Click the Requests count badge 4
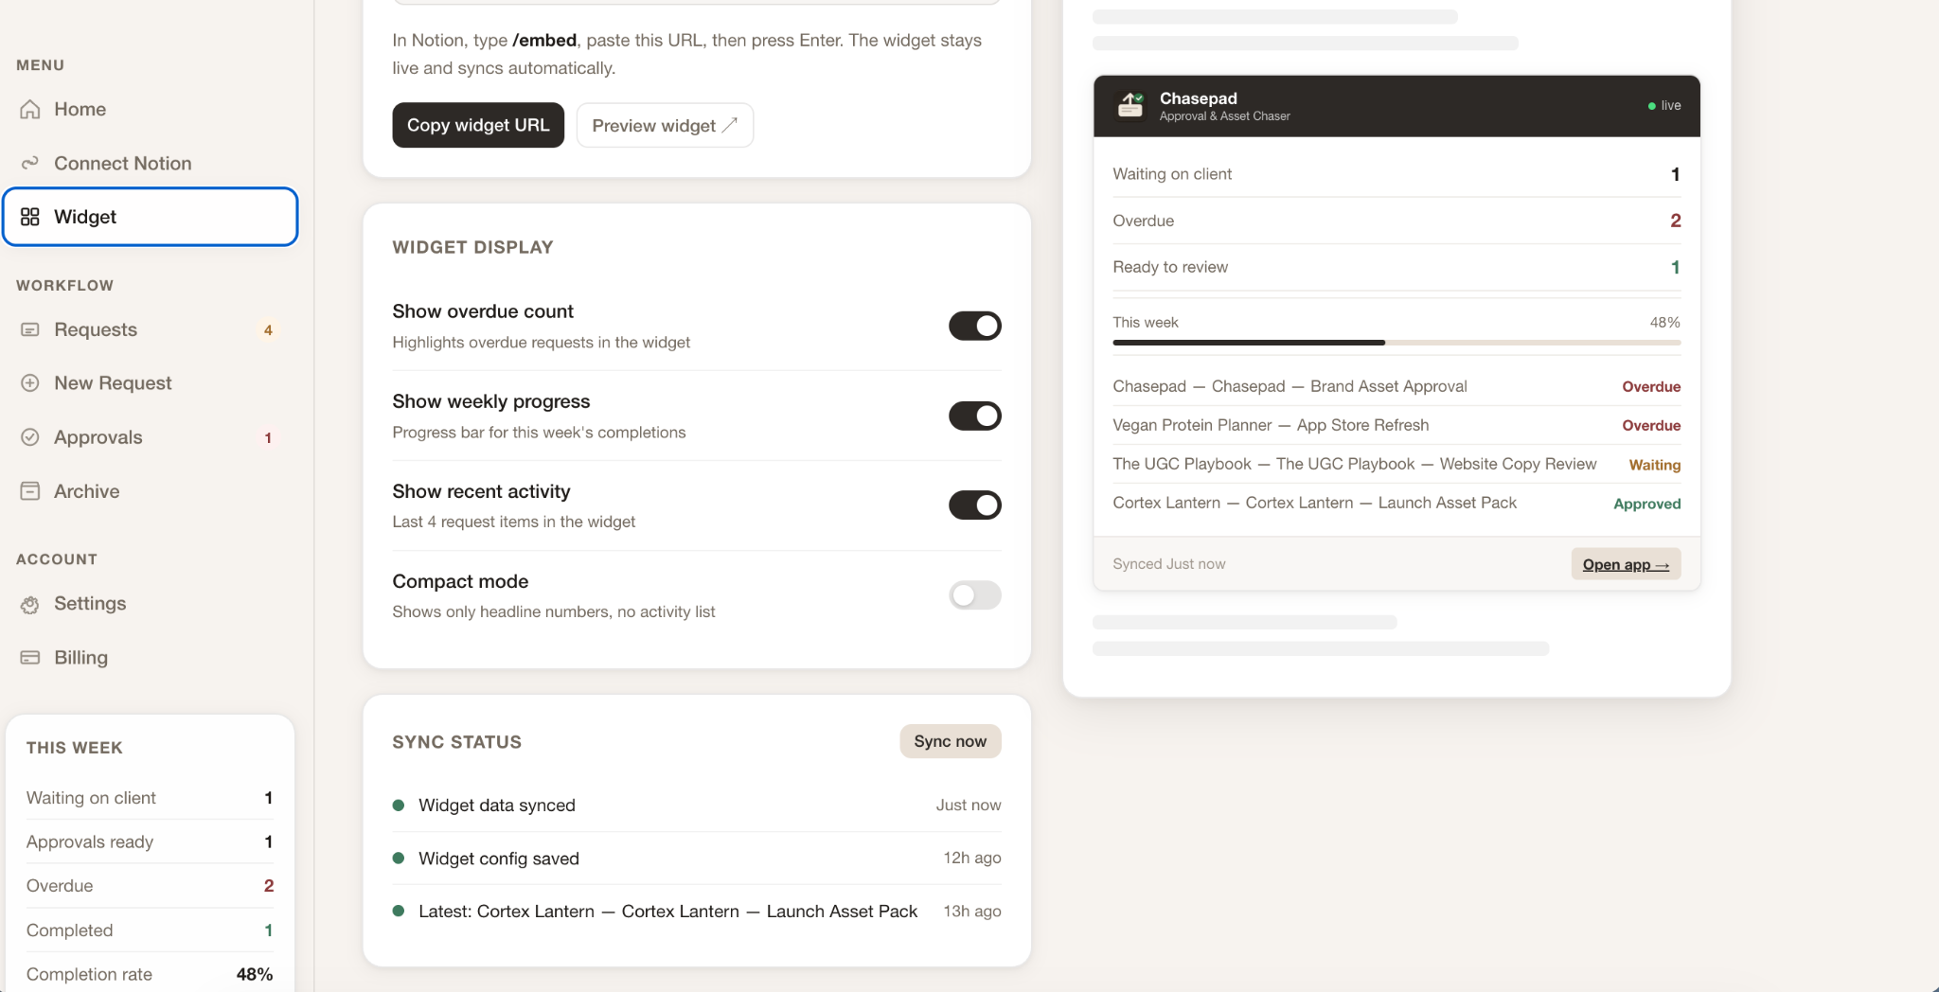 pos(268,330)
